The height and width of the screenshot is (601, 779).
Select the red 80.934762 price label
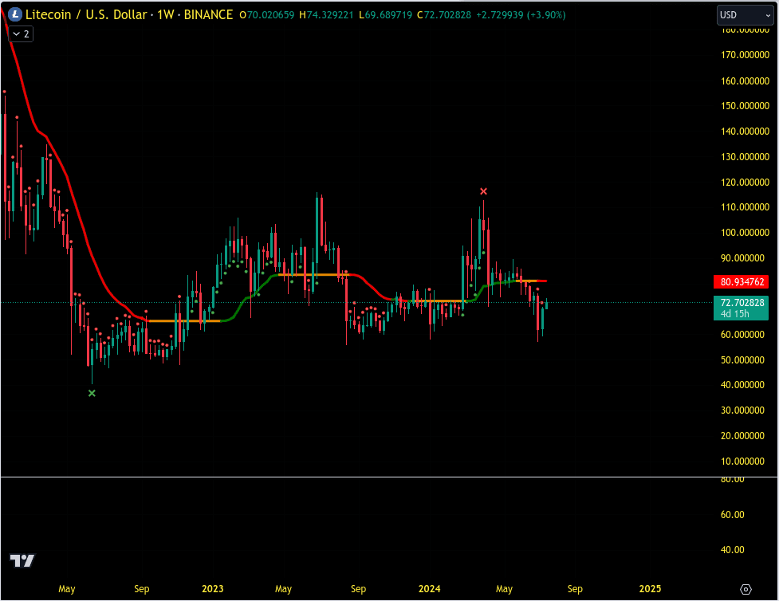click(x=742, y=282)
